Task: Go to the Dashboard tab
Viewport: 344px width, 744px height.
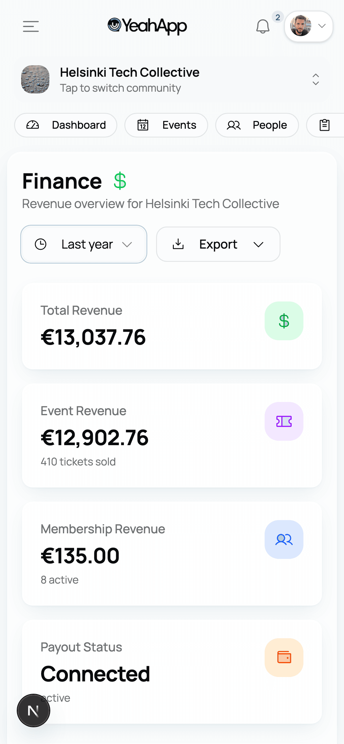Action: [x=66, y=125]
